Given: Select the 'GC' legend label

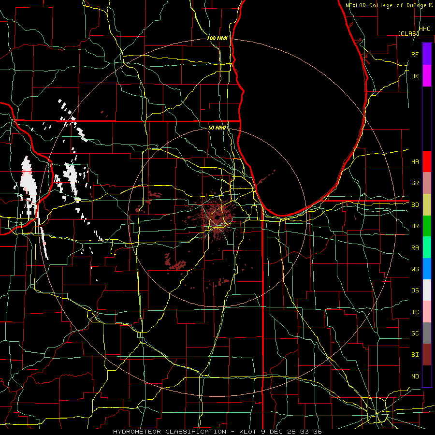Looking at the screenshot, I should point(415,333).
